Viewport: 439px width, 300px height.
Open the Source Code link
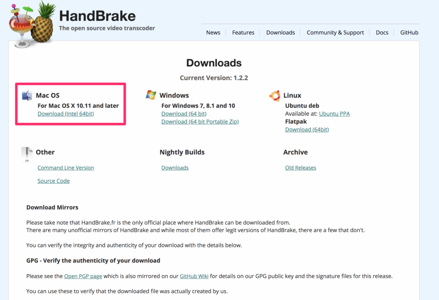pyautogui.click(x=54, y=181)
